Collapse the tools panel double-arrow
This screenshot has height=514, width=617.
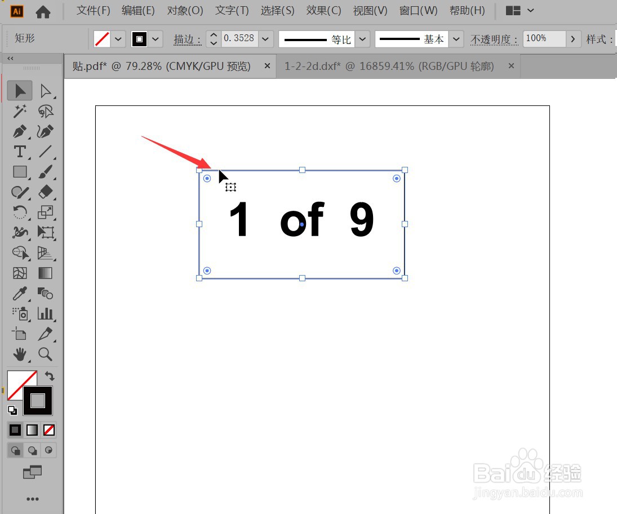tap(10, 58)
